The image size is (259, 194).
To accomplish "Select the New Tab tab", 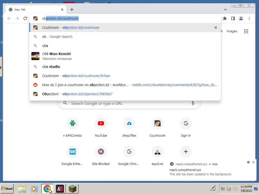I will [x=36, y=10].
